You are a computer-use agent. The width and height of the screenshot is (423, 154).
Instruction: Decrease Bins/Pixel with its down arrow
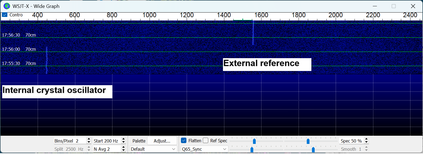point(89,143)
